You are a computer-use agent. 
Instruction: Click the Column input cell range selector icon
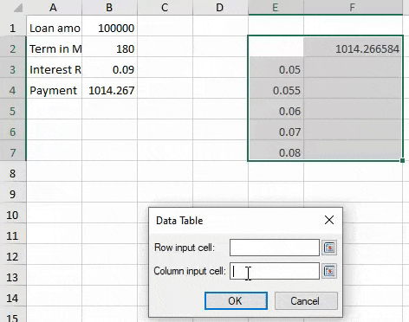coord(329,271)
